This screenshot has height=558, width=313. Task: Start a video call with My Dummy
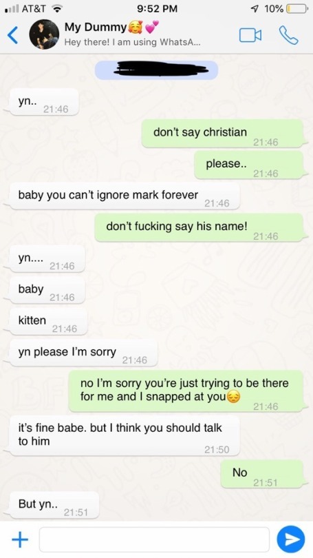coord(250,35)
